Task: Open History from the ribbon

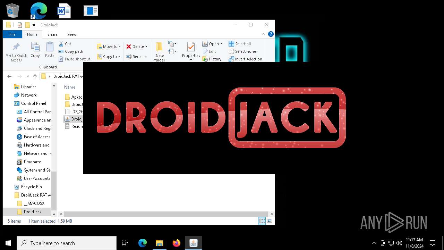Action: coord(212,59)
